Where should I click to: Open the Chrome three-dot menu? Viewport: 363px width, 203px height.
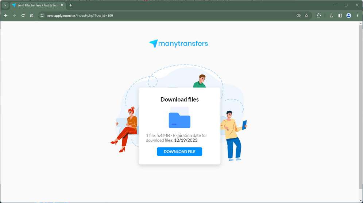(x=358, y=16)
